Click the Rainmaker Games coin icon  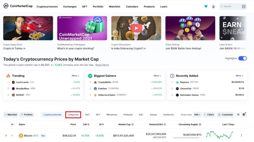(x=177, y=95)
